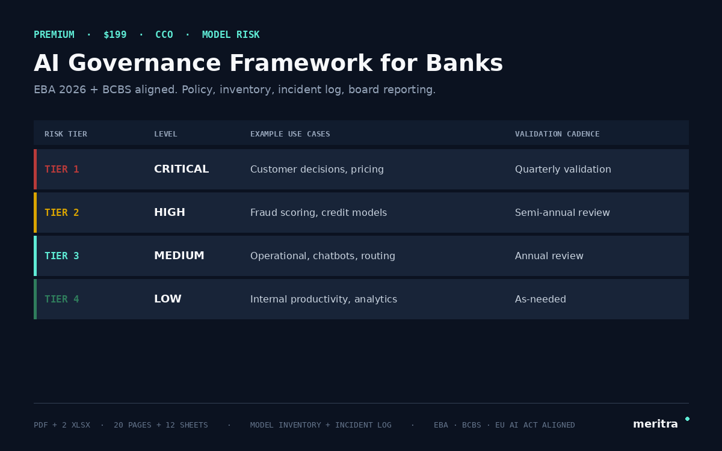
Task: Click the green color bar beside TIER 4
Action: coord(35,299)
